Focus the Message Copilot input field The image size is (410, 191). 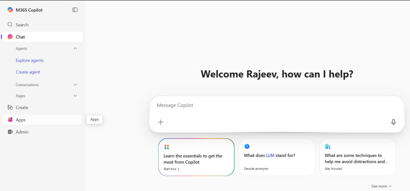tap(277, 105)
